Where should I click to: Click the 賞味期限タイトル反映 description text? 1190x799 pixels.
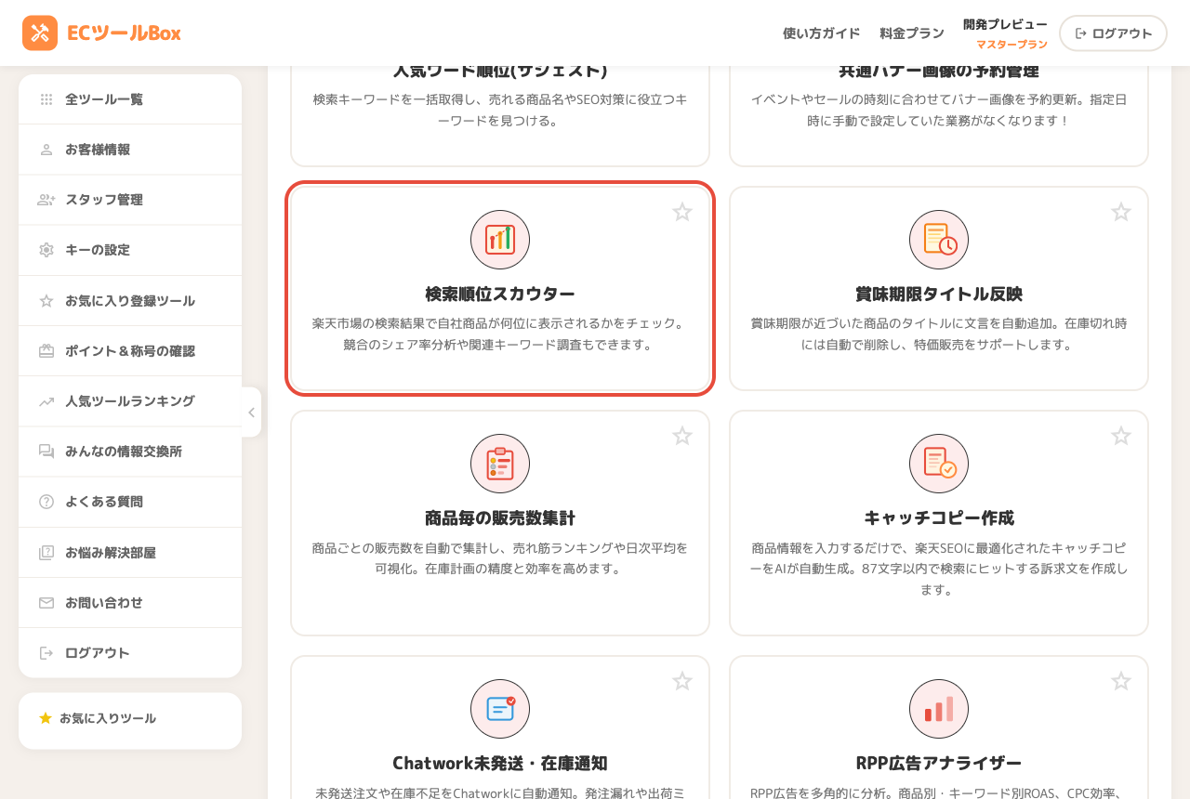coord(939,334)
